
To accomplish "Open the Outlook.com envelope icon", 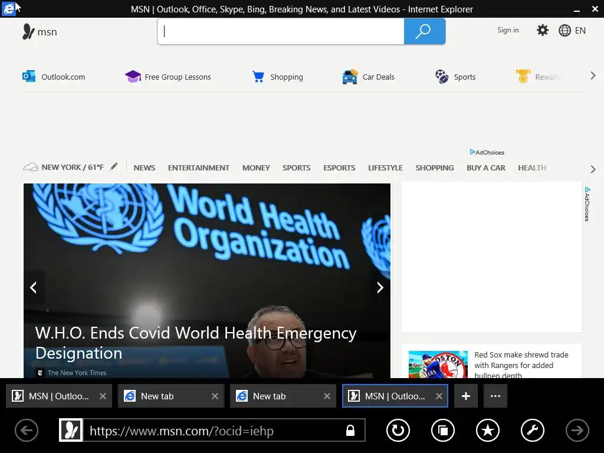I will [29, 76].
